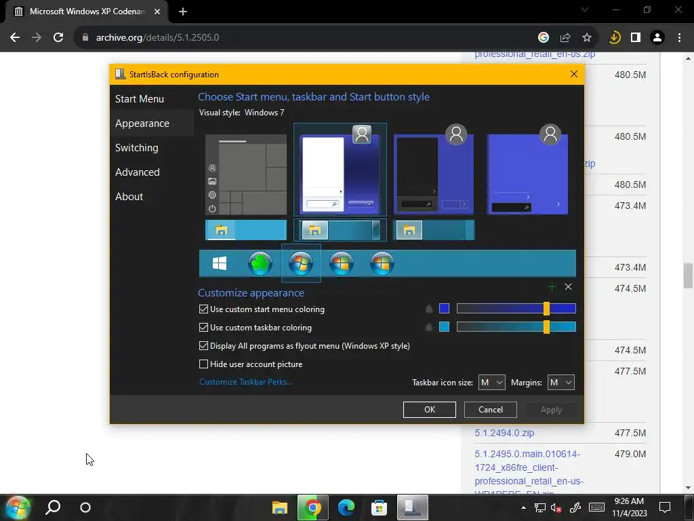This screenshot has height=521, width=694.
Task: Open the clock showing 9:26 AM
Action: pyautogui.click(x=629, y=507)
